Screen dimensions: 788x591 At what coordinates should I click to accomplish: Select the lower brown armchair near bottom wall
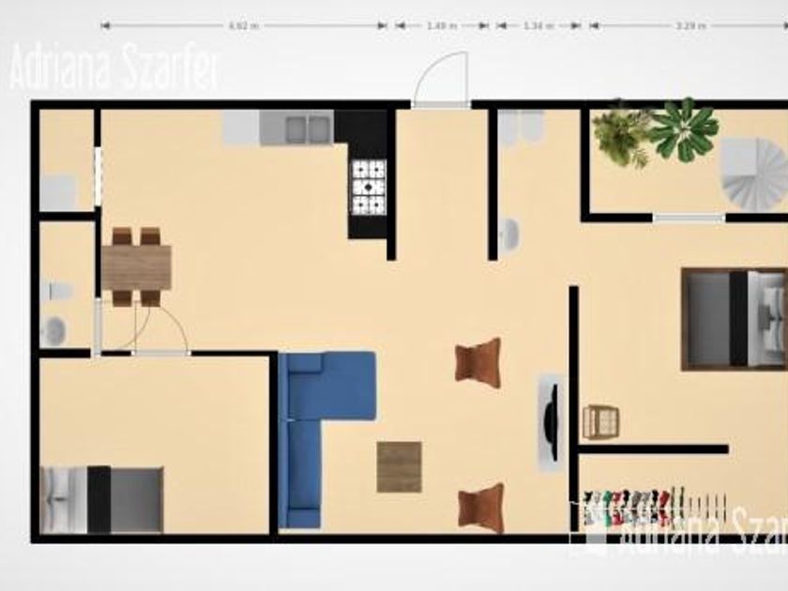coord(481,508)
